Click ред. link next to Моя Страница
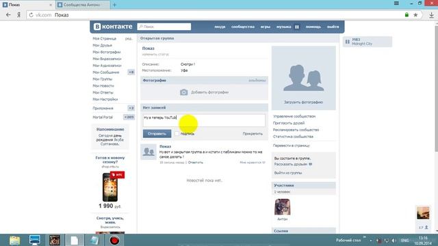438x246 pixels. [x=129, y=38]
